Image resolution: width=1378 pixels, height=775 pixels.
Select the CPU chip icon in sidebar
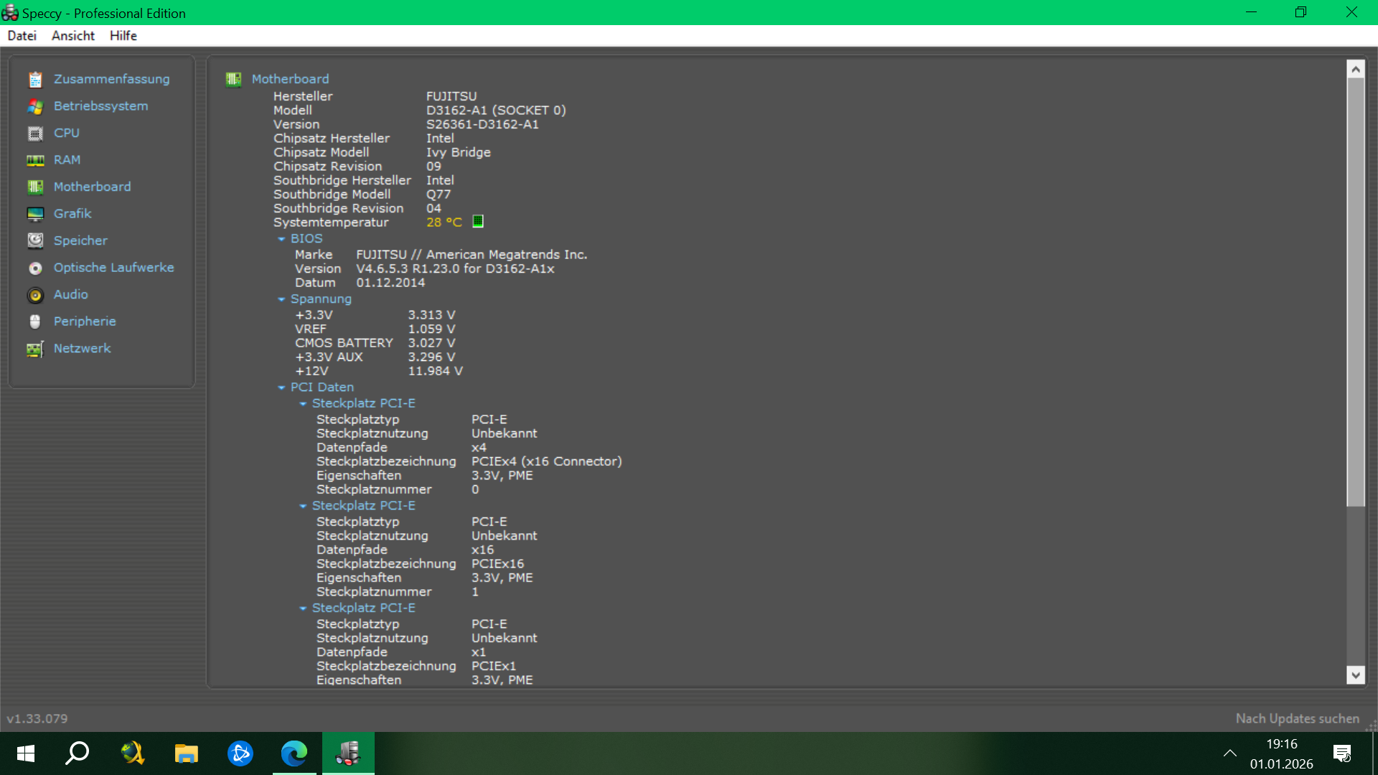point(35,133)
